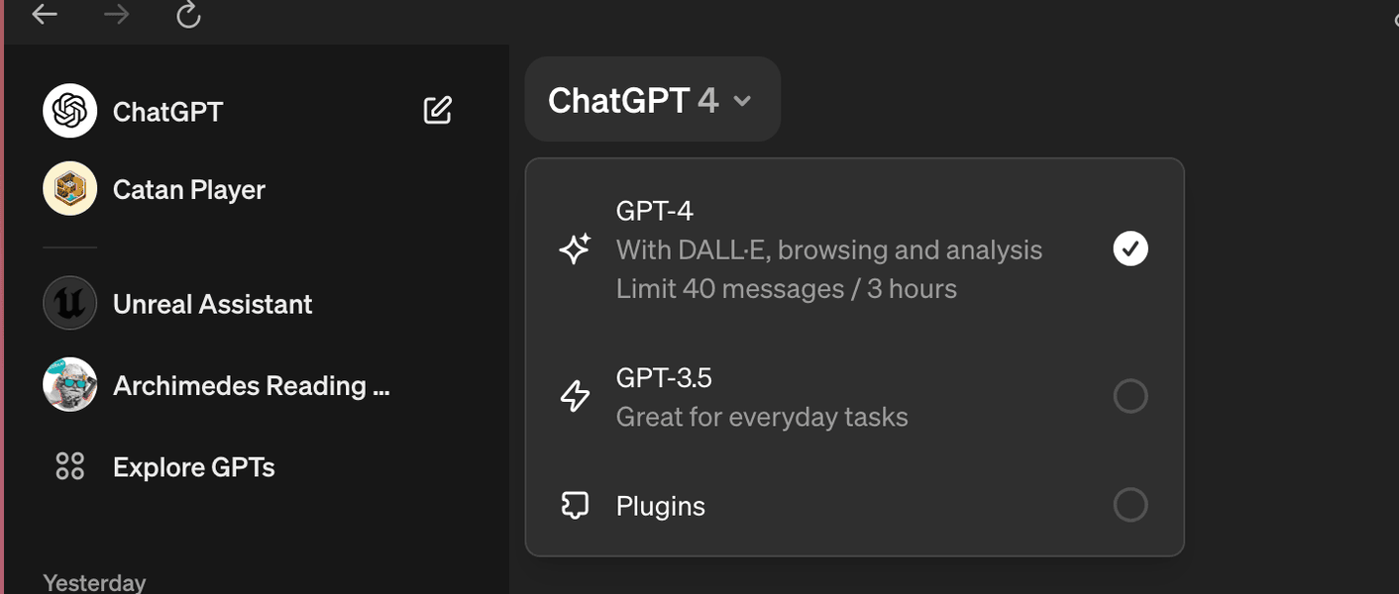Click the Plugins puzzle piece icon
1399x594 pixels.
(575, 505)
